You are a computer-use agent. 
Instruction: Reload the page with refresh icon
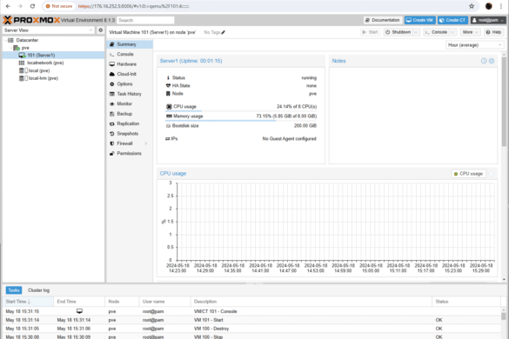(32, 6)
